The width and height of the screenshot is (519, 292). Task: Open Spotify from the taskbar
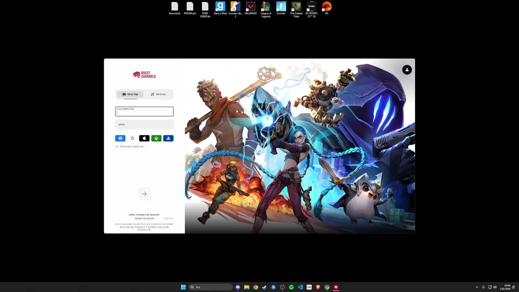pyautogui.click(x=291, y=287)
